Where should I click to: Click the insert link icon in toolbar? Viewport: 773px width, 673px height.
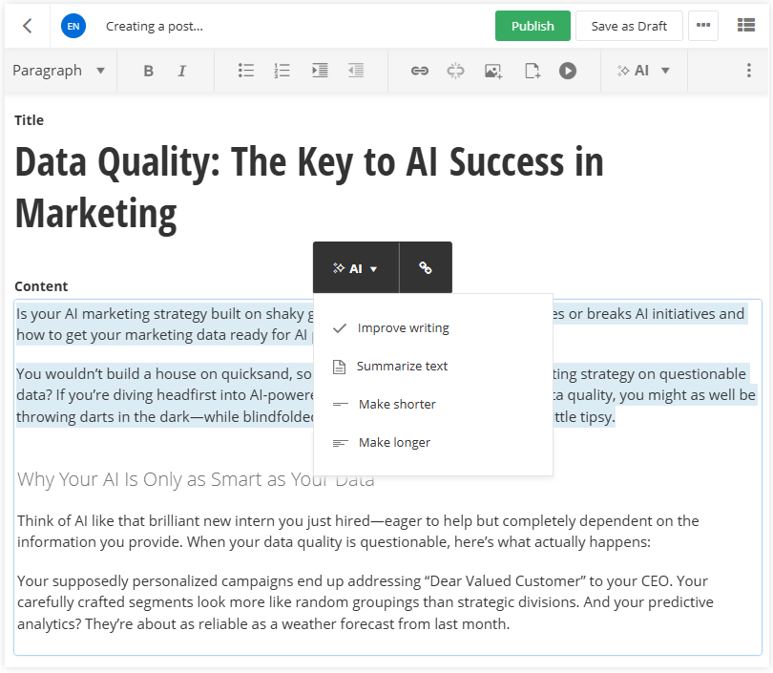click(419, 71)
